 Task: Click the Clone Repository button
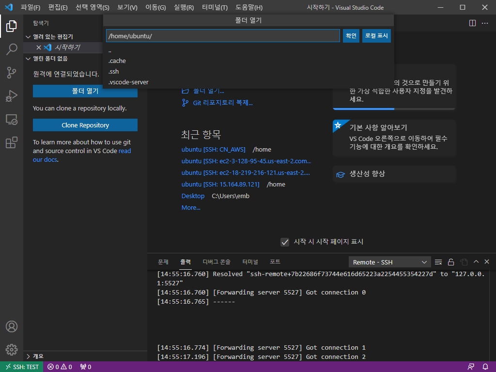pos(85,125)
